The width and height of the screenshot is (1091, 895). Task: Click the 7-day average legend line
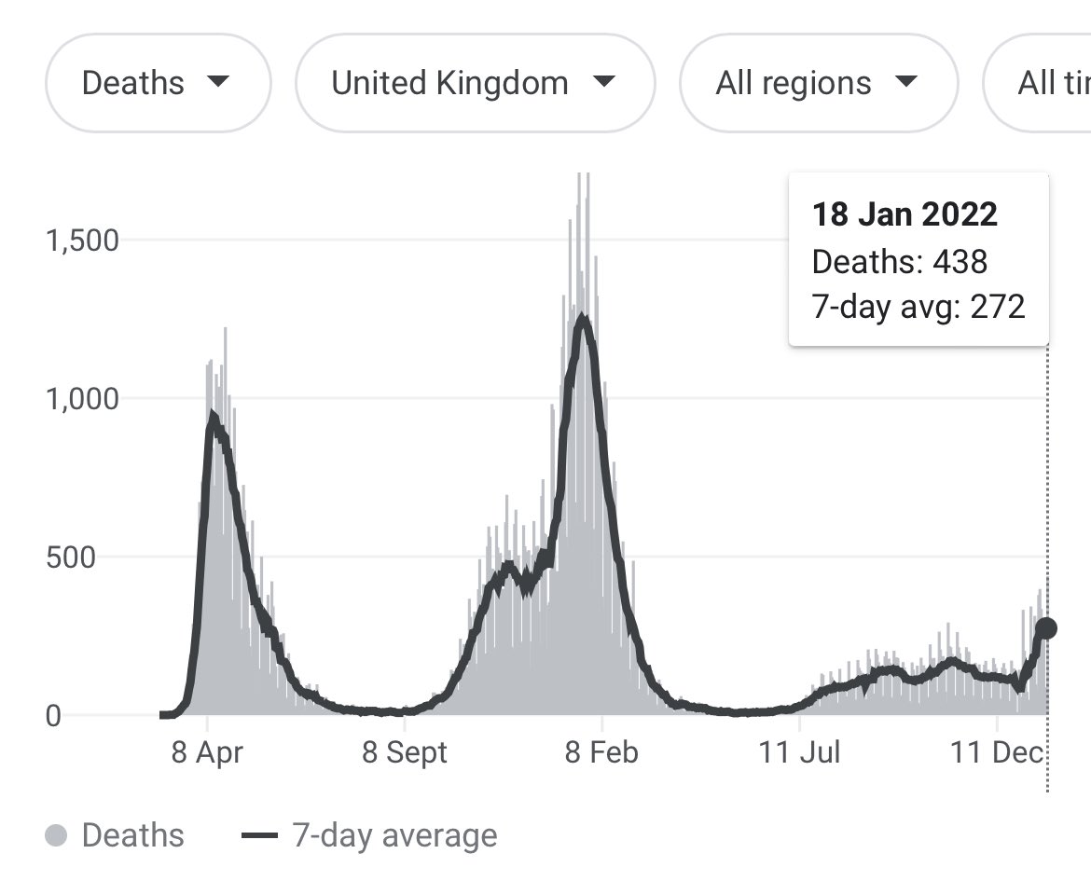(259, 835)
